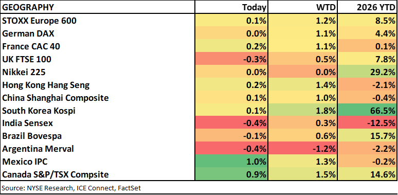The width and height of the screenshot is (398, 195).
Task: Select the STOXX Europe 600 row label
Action: 40,21
